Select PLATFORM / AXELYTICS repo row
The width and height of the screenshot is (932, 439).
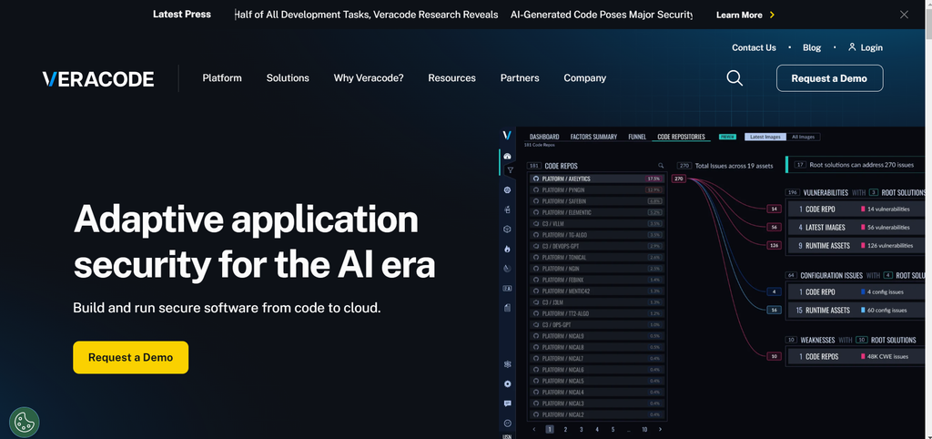tap(598, 179)
